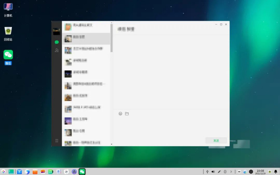Select the 微信 desktop shortcut

pos(8,57)
